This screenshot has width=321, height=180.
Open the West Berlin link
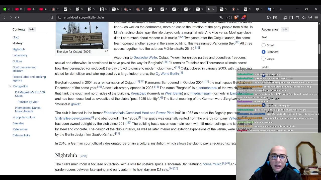173,93
